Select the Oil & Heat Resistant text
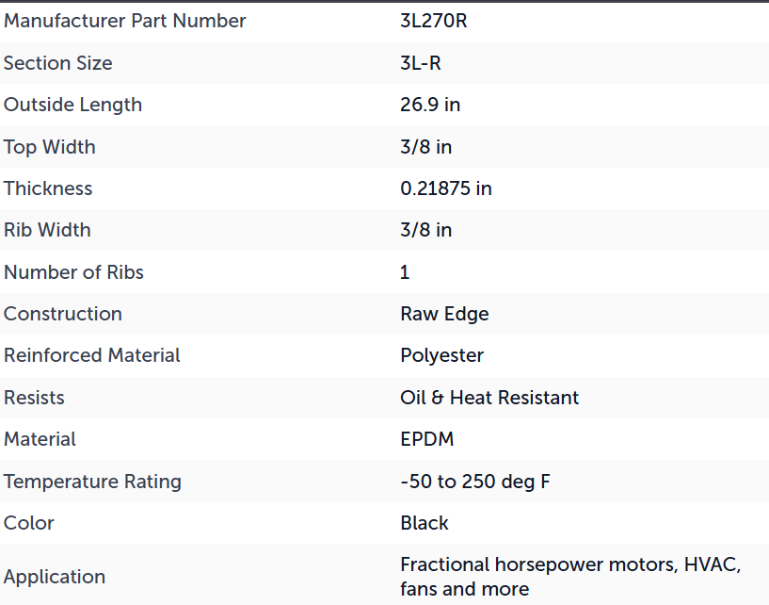769x605 pixels. point(489,398)
